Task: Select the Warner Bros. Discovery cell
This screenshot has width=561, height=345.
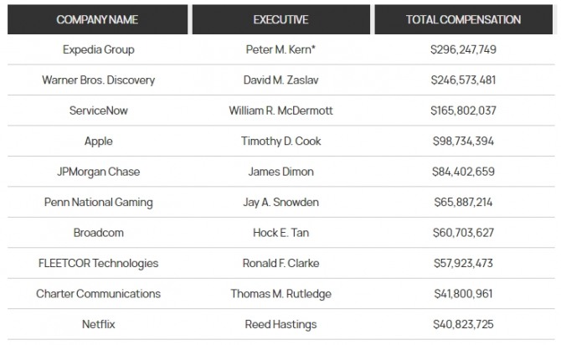Action: click(x=98, y=80)
